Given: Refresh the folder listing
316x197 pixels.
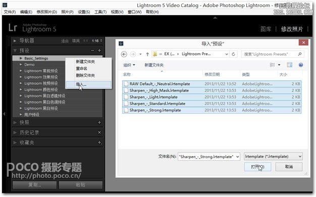Looking at the screenshot, I should tap(233, 54).
